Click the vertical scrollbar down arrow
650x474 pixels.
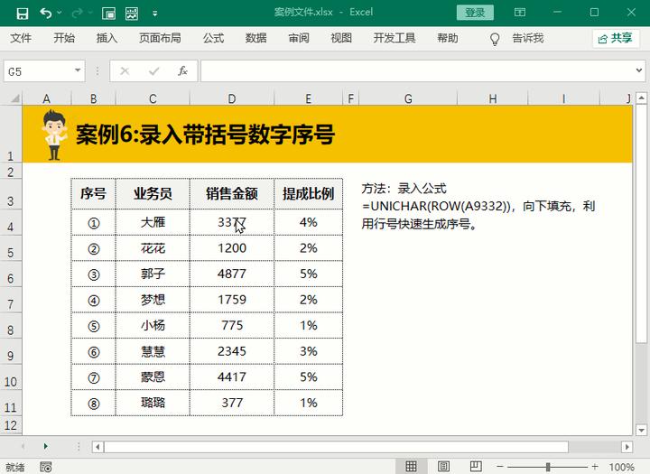click(x=641, y=430)
